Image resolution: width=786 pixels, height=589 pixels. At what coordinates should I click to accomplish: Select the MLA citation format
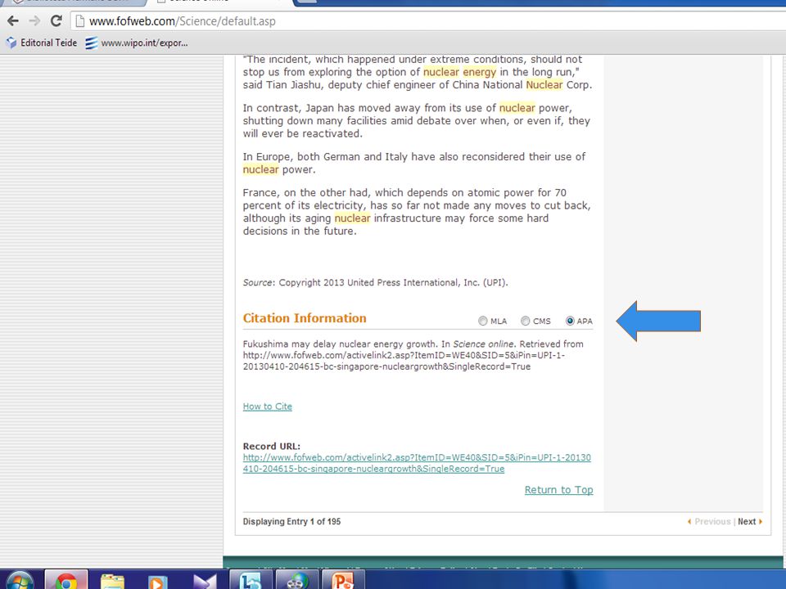point(483,321)
